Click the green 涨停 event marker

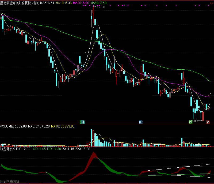[x=82, y=122]
